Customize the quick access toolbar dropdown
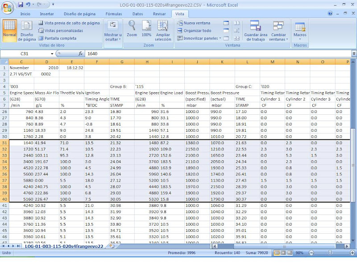 53,4
